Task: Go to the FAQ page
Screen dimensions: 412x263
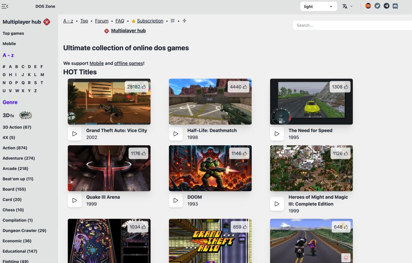Action: pyautogui.click(x=120, y=21)
